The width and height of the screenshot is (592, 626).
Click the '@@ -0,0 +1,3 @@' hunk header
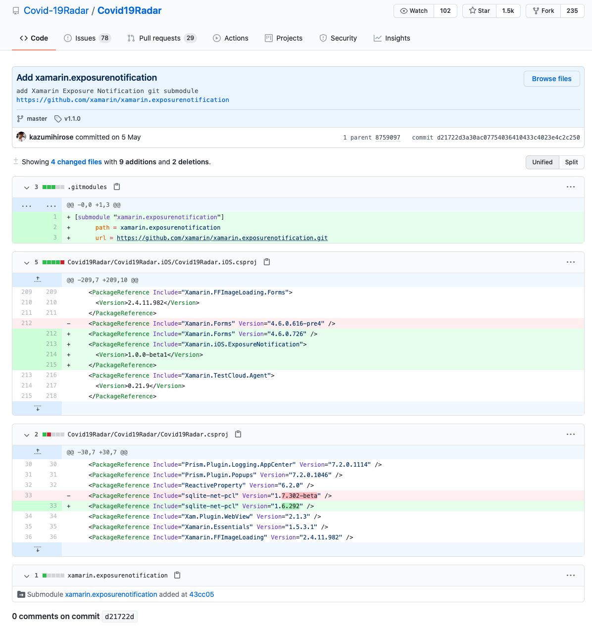point(94,205)
